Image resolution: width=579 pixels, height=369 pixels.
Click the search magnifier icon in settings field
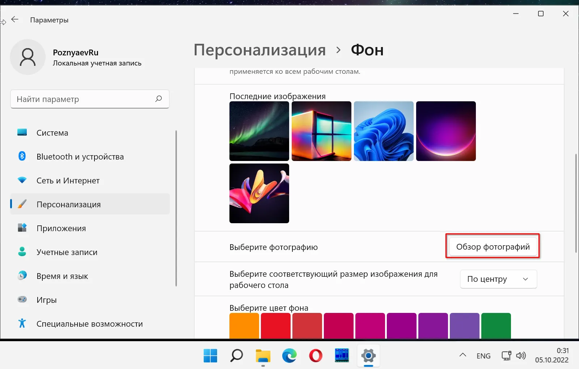point(159,99)
